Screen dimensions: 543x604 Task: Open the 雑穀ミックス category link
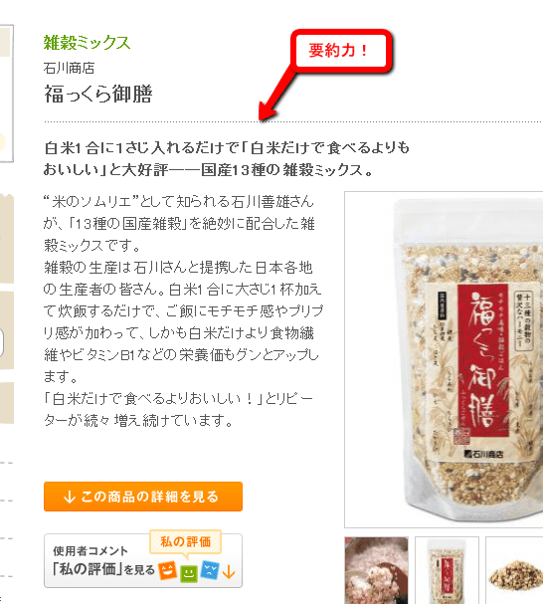pyautogui.click(x=88, y=43)
